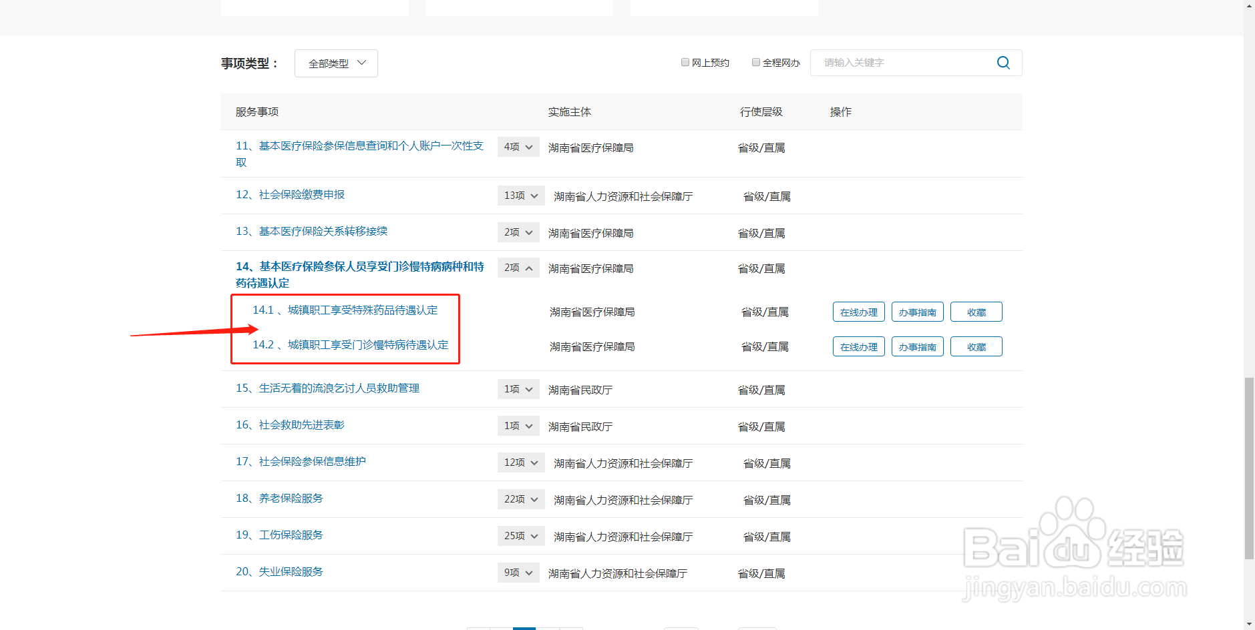Viewport: 1255px width, 630px height.
Task: Click the search magnifier icon
Action: [1003, 62]
